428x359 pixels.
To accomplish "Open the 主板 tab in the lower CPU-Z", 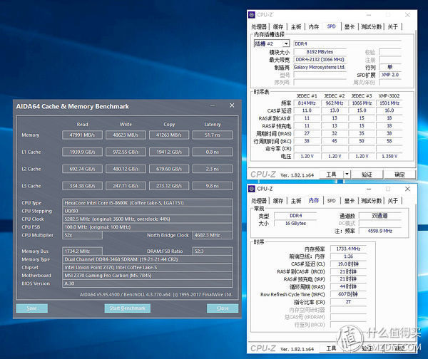I will coord(296,201).
